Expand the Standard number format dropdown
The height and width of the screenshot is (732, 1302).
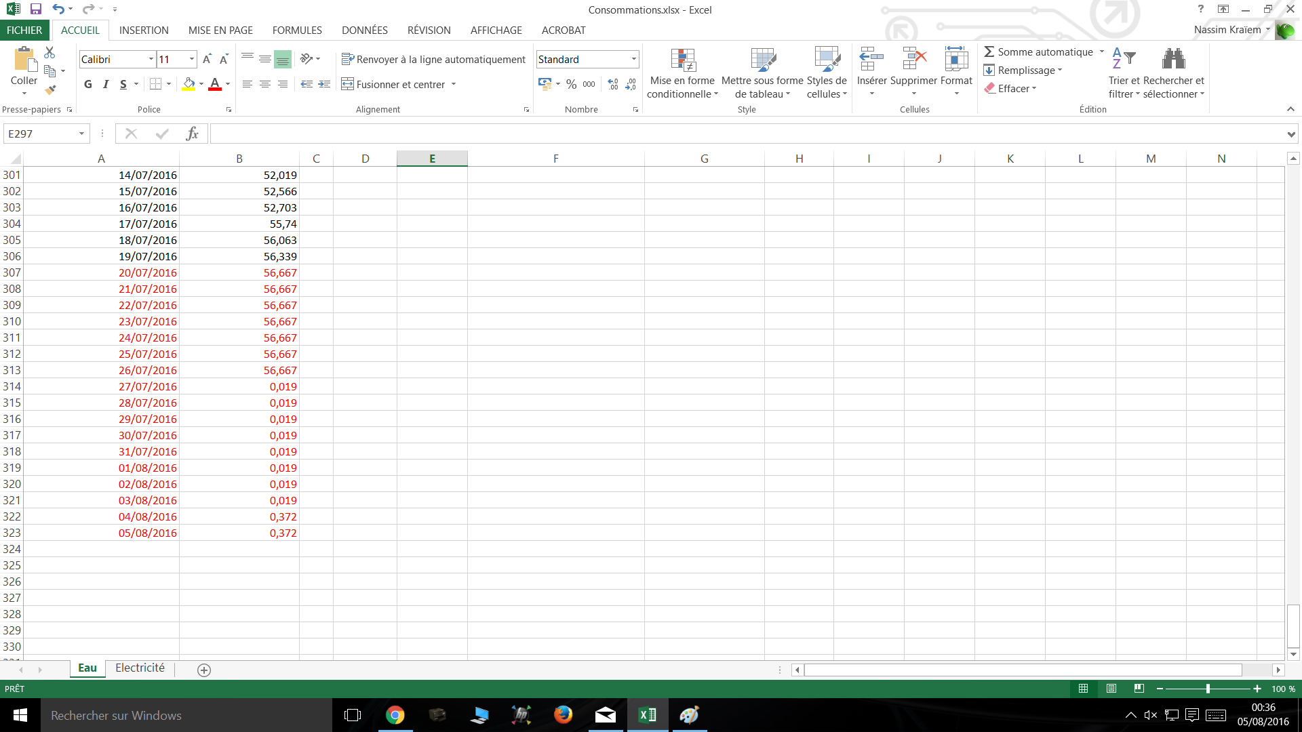tap(633, 60)
